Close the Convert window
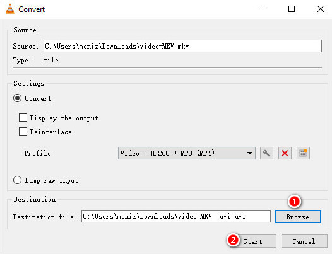The image size is (332, 254). [x=321, y=9]
